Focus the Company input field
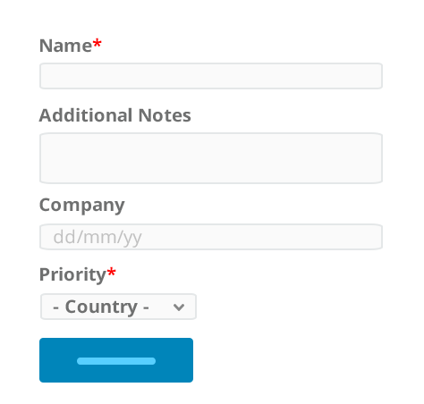Screen dimensions: 424x404 pos(211,237)
